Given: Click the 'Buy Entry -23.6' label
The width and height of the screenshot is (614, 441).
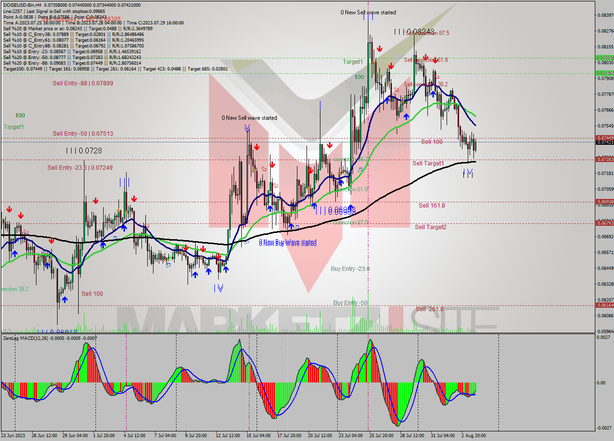Looking at the screenshot, I should point(350,269).
